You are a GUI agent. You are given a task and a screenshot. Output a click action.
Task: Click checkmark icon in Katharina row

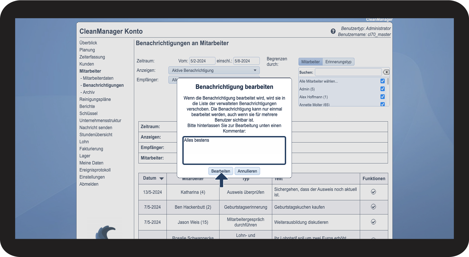click(373, 192)
